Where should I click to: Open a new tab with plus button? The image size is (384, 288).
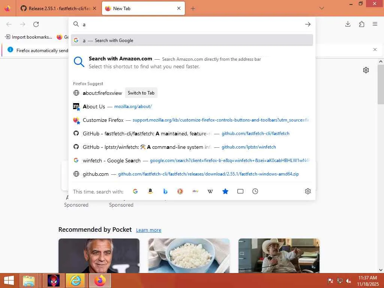(193, 9)
